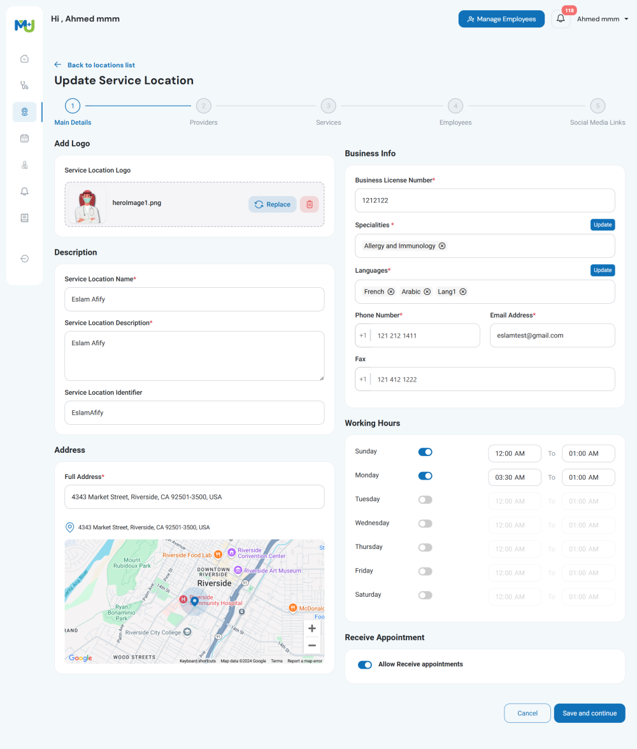Click the logout icon at sidebar bottom
This screenshot has width=637, height=749.
(24, 259)
